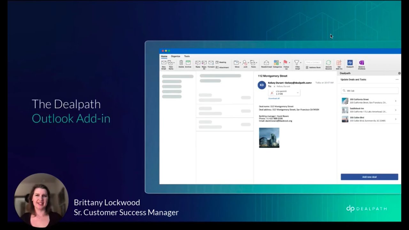Click the New Items icon
The image size is (409, 230).
click(170, 63)
